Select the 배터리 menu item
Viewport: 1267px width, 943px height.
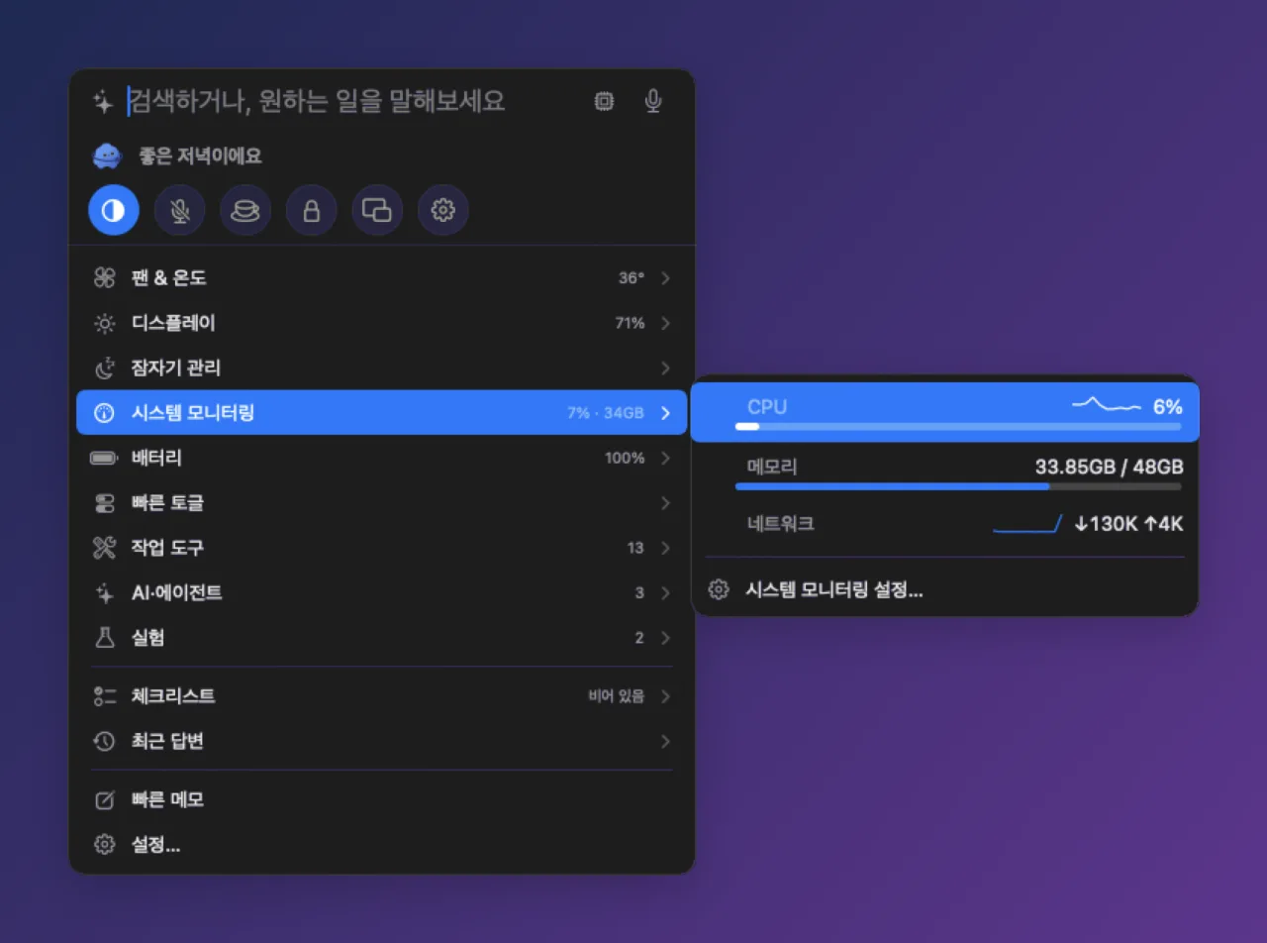tap(382, 459)
